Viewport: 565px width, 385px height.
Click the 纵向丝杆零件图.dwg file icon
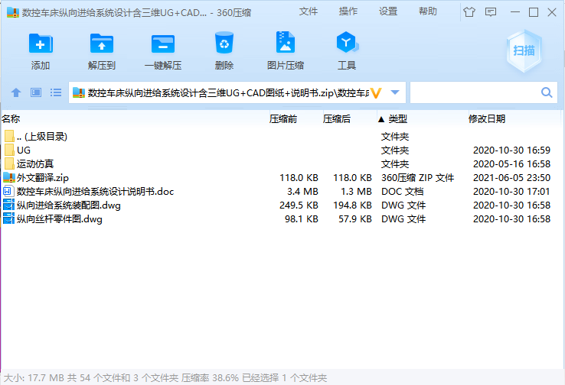coord(8,218)
